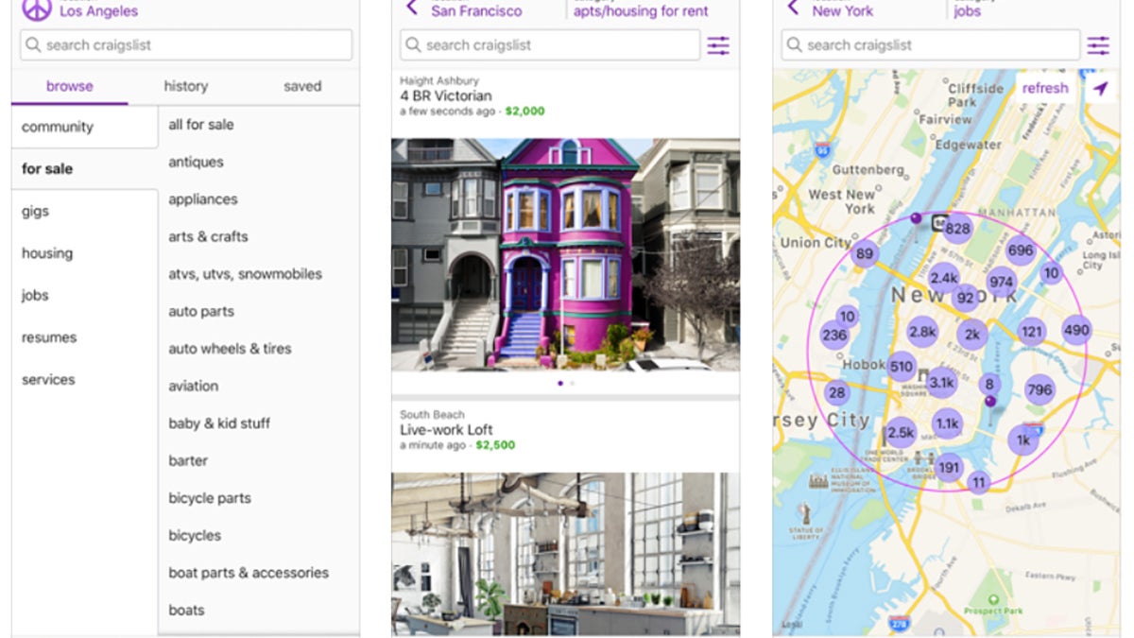
Task: Select the 696 cluster marker on map
Action: click(1021, 250)
